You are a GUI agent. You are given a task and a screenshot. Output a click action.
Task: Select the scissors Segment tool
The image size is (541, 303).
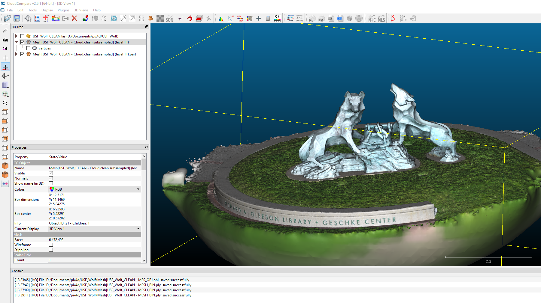tap(181, 18)
